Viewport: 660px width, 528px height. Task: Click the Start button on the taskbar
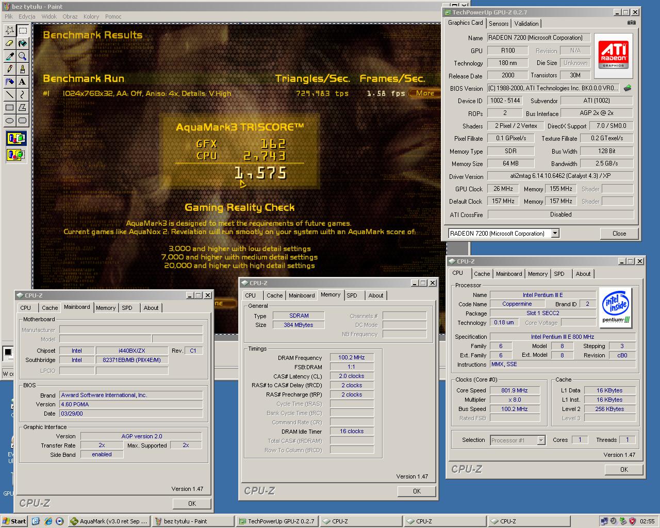pos(14,521)
